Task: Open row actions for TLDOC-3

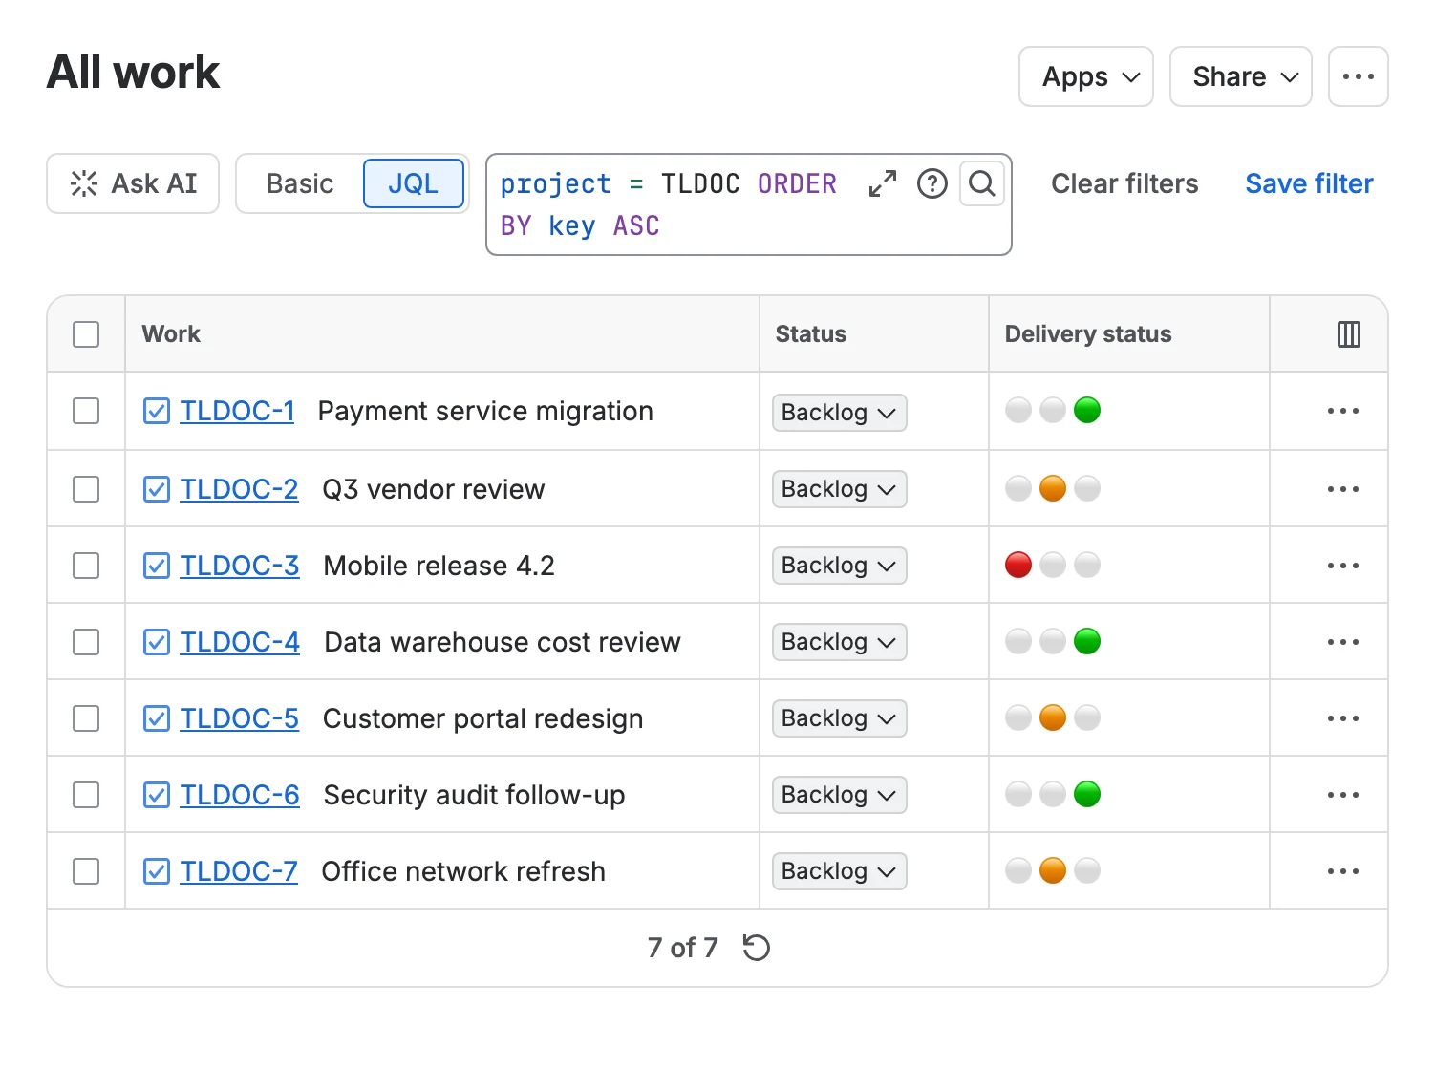Action: coord(1343,566)
